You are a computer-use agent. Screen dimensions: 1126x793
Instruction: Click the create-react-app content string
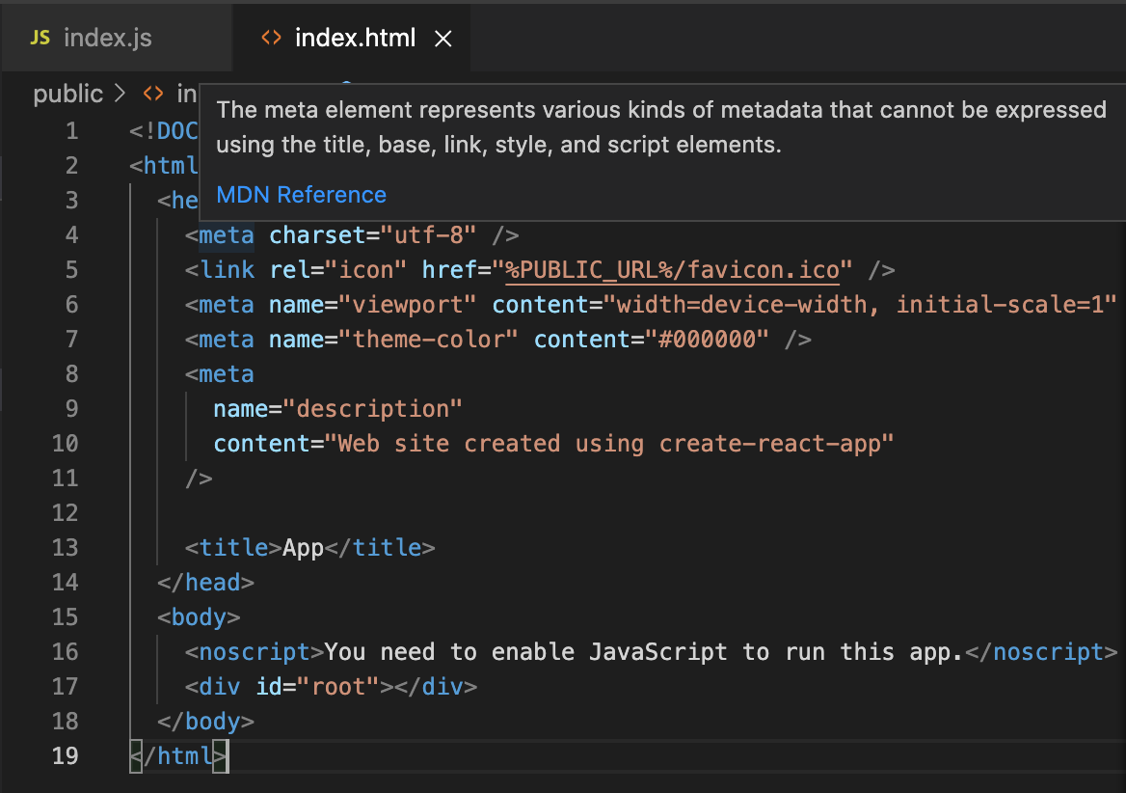pos(609,443)
